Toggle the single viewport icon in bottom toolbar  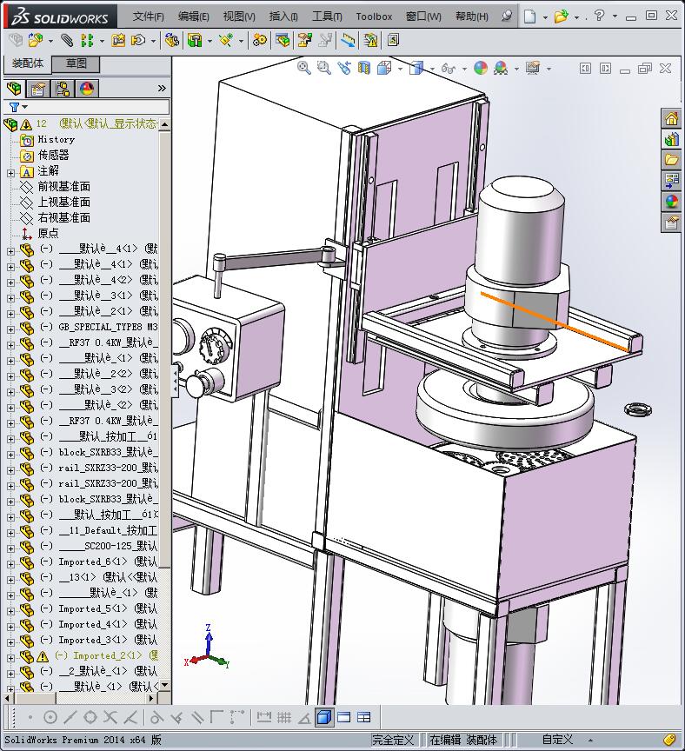coord(344,717)
